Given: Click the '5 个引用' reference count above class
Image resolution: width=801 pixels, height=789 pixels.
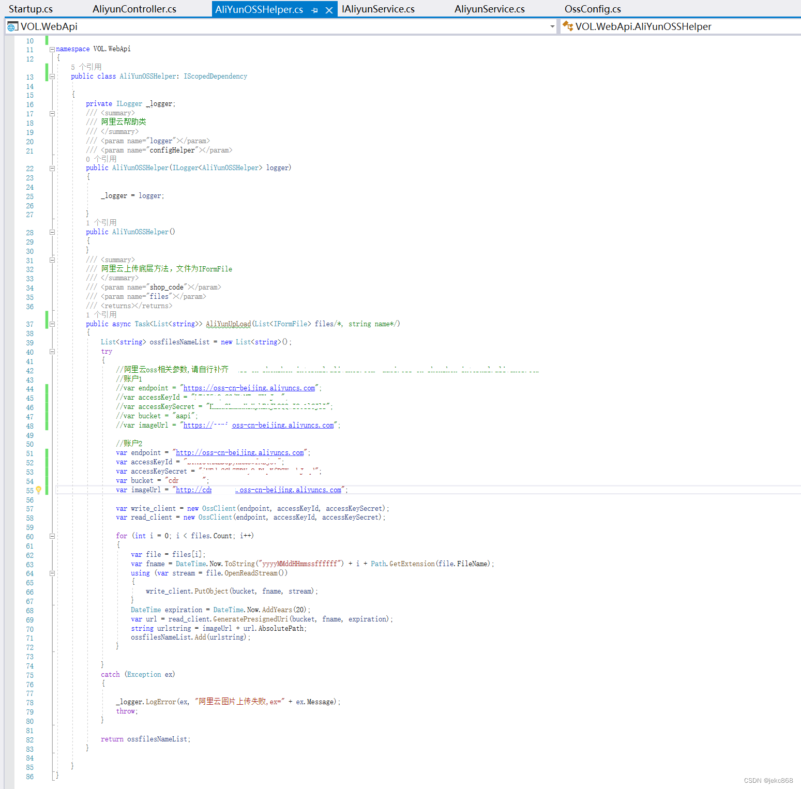Looking at the screenshot, I should pos(86,67).
